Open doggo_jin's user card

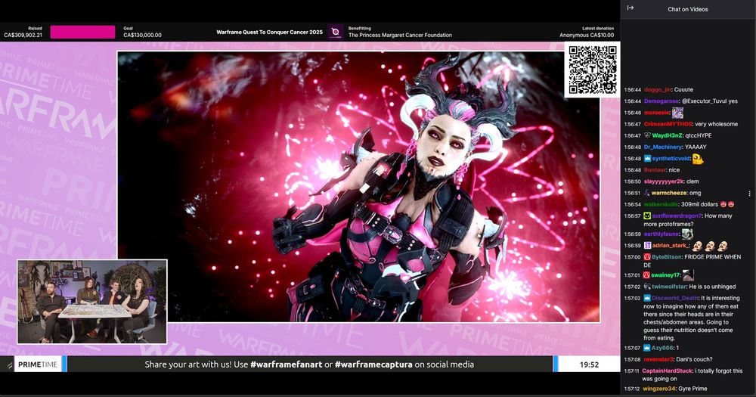[657, 90]
